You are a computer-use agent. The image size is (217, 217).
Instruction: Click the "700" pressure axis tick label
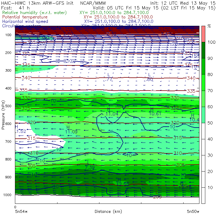(x=8, y=141)
